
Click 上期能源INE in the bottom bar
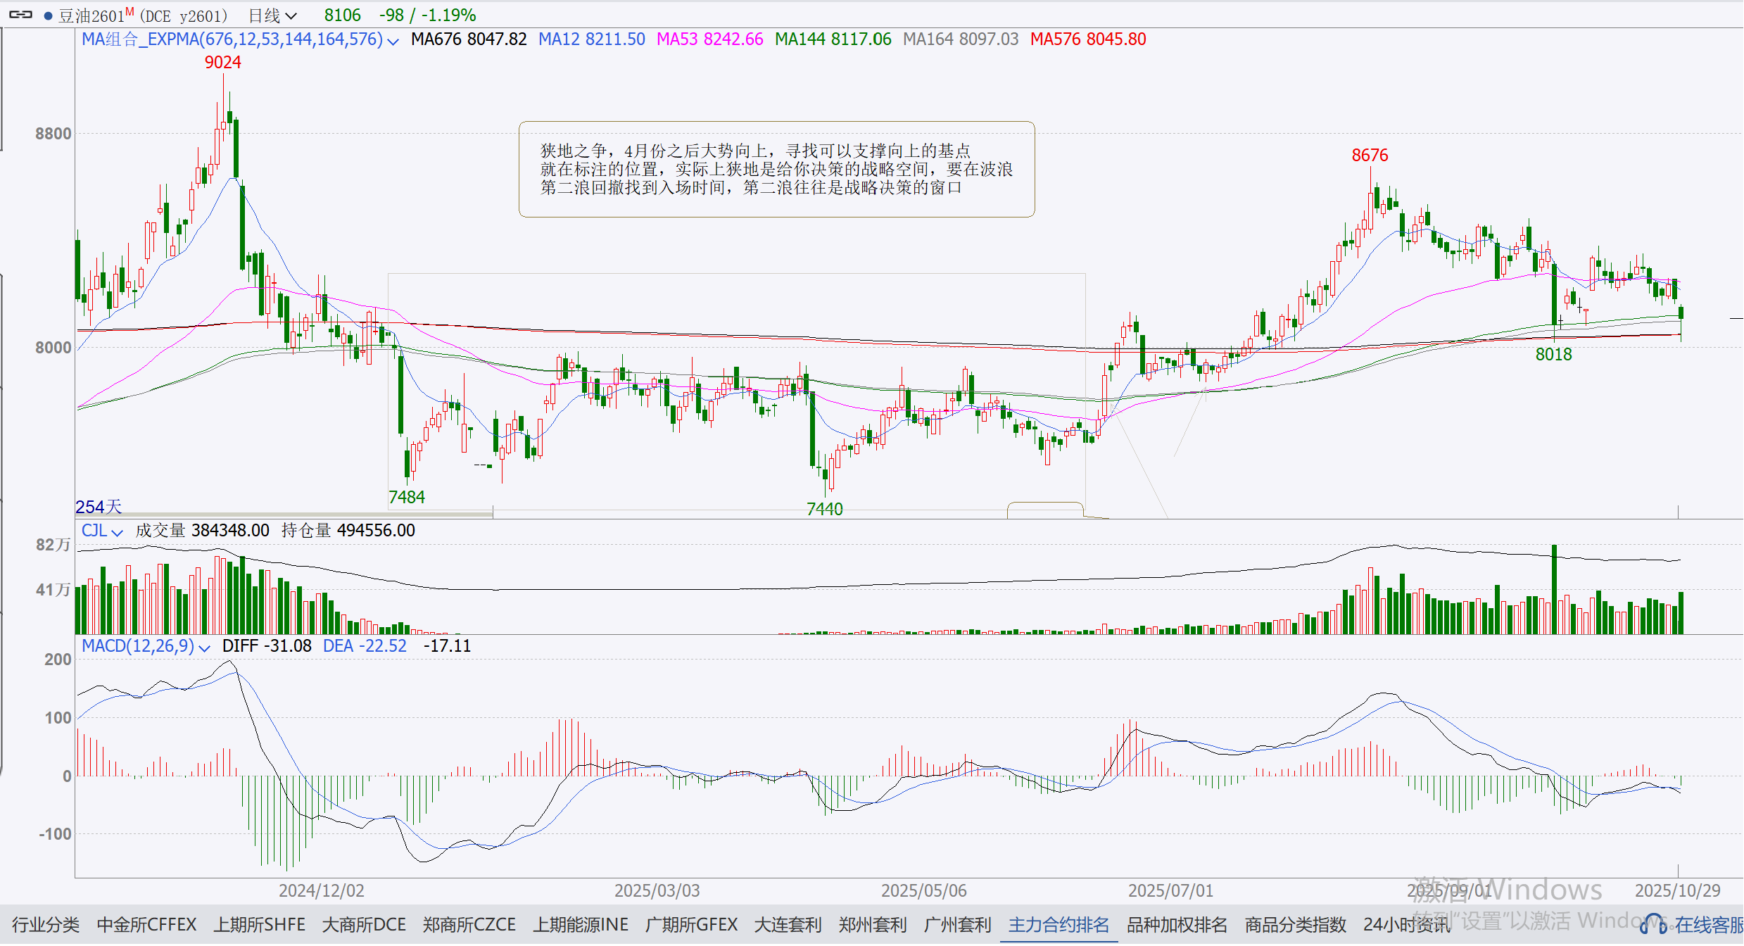click(581, 924)
